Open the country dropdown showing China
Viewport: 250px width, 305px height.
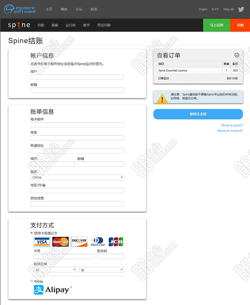click(77, 177)
